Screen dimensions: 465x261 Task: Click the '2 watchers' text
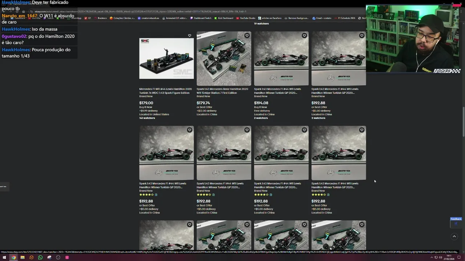pos(261,118)
